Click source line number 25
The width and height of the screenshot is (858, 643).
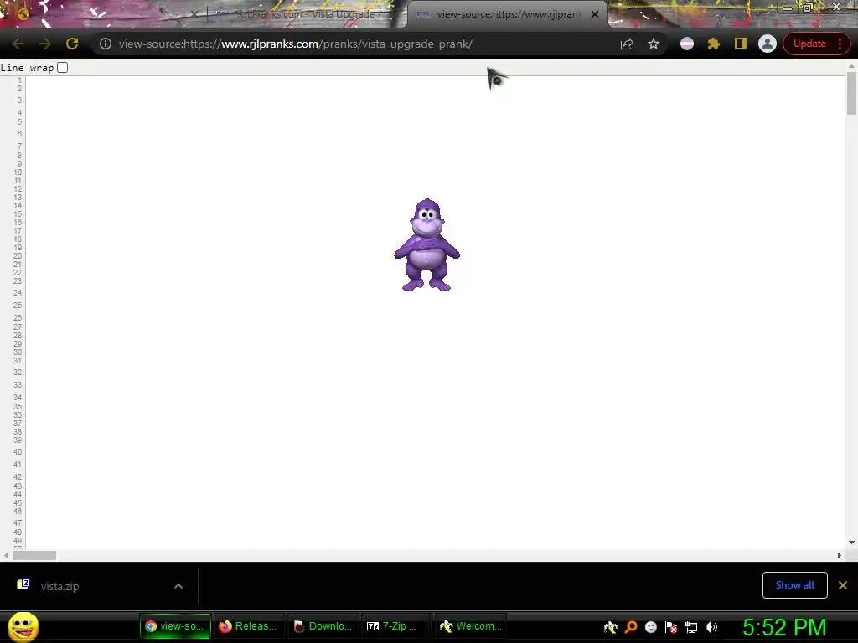(x=18, y=305)
